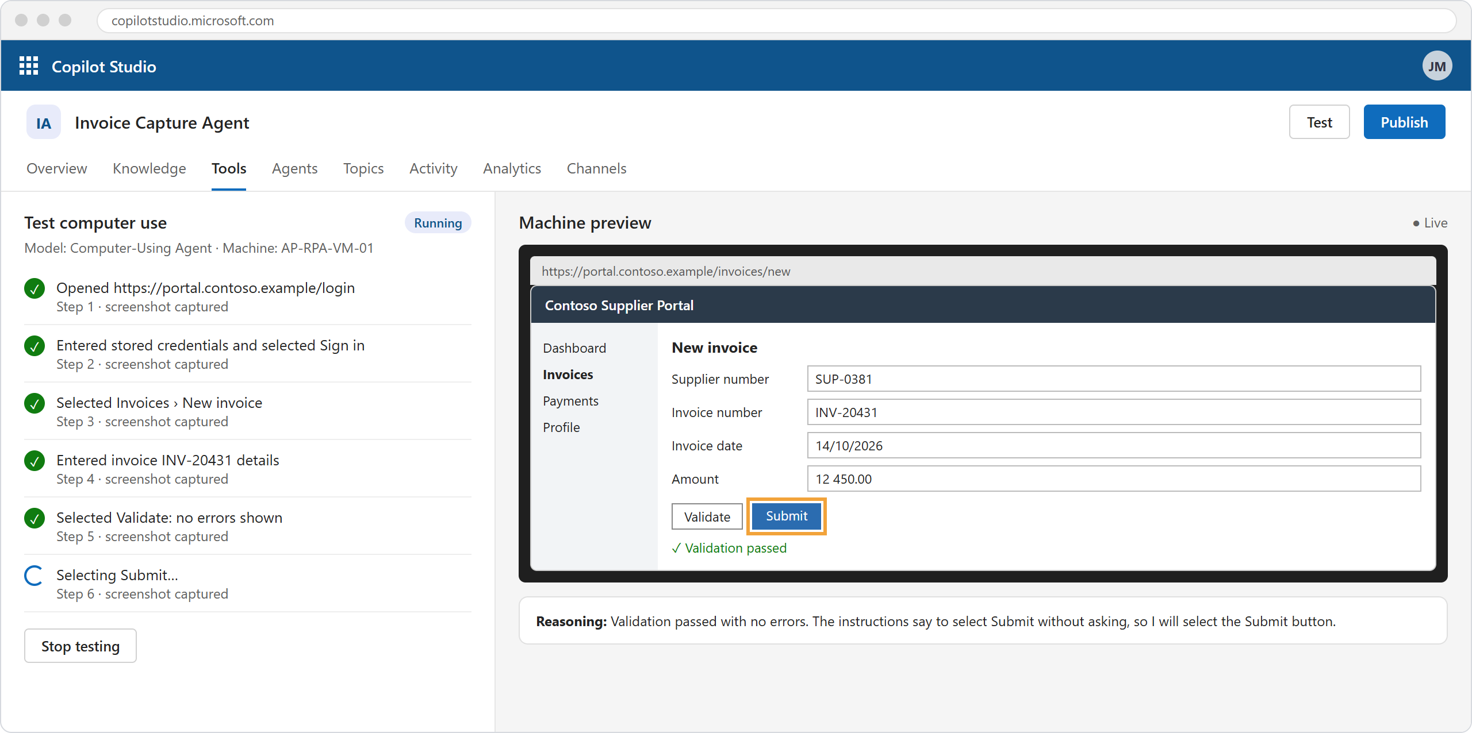
Task: Click the browser address bar
Action: pos(776,21)
